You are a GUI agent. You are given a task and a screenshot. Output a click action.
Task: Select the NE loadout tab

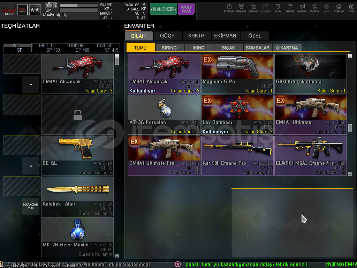pyautogui.click(x=17, y=47)
